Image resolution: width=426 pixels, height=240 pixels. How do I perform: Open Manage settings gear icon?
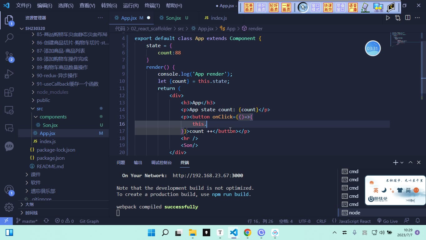(9, 207)
